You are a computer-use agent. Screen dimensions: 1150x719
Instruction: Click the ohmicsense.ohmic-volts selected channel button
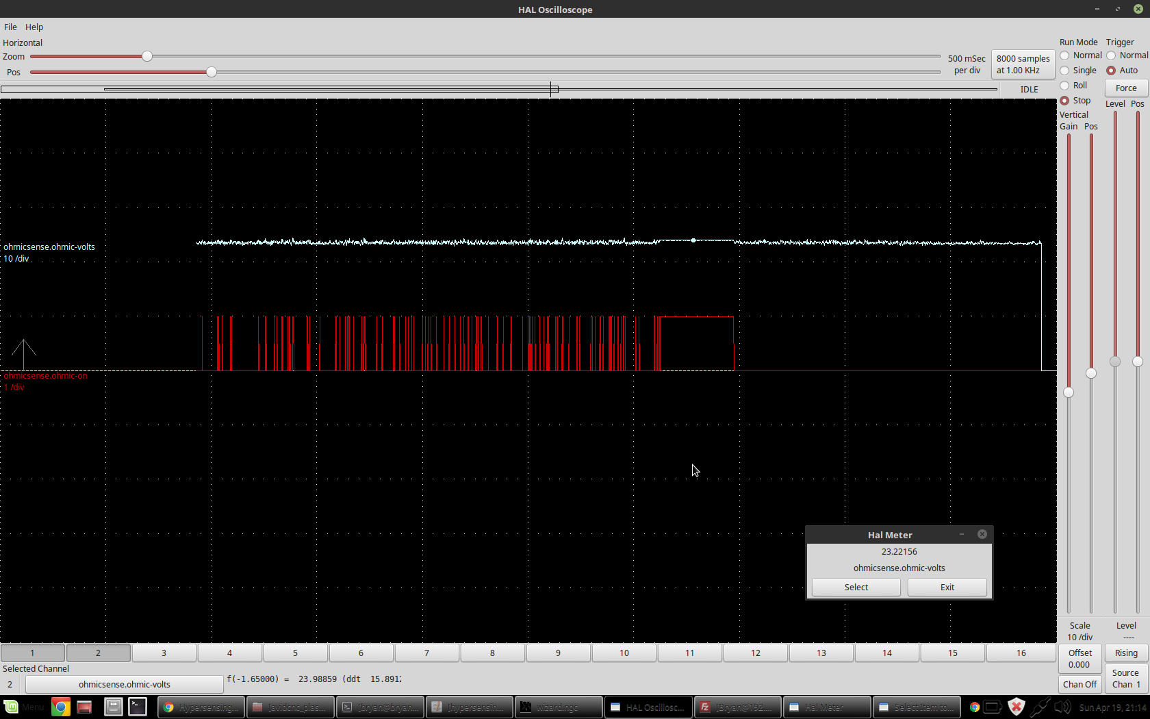pyautogui.click(x=125, y=684)
